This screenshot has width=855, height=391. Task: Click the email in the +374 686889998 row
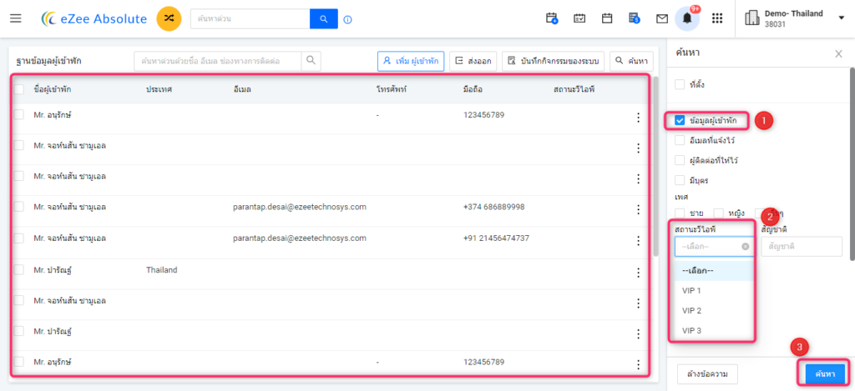300,207
